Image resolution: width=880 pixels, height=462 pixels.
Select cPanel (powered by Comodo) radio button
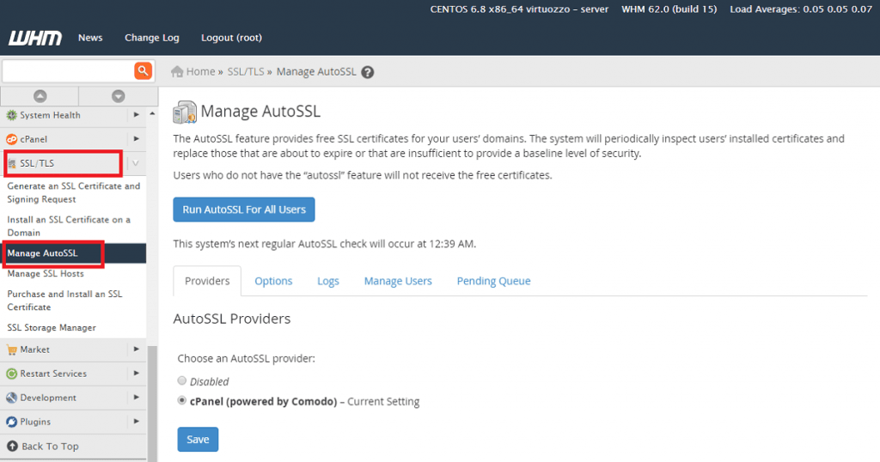181,400
